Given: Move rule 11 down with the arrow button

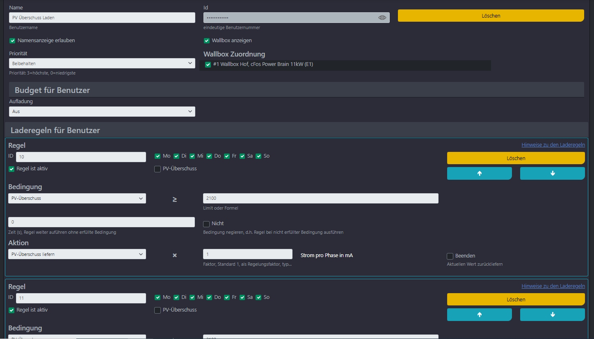Looking at the screenshot, I should [x=552, y=314].
